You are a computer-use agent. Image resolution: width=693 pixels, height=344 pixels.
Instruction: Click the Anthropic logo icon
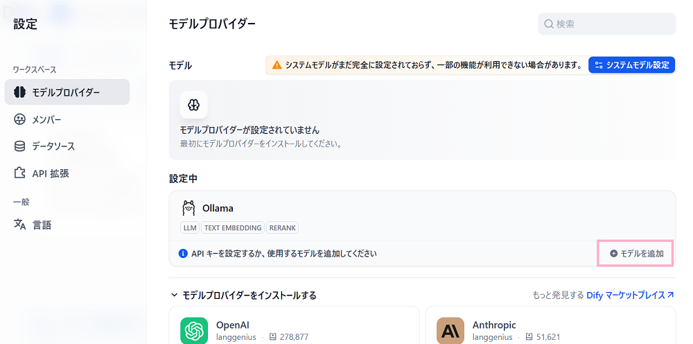tap(450, 331)
